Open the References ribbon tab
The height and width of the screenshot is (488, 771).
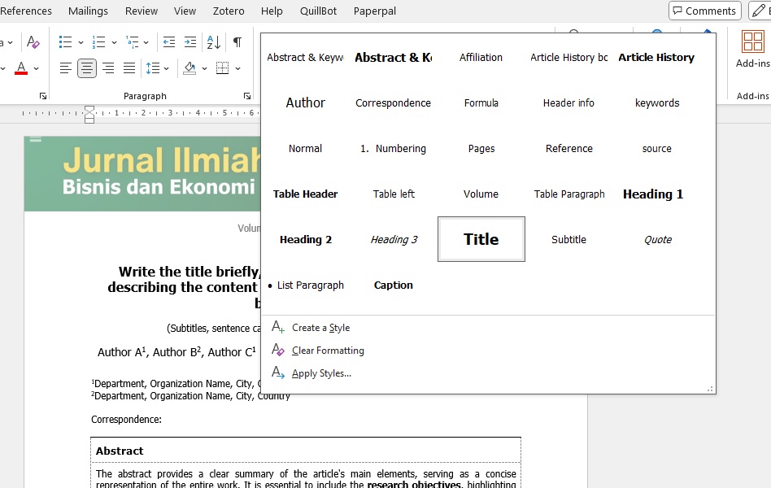pos(25,11)
